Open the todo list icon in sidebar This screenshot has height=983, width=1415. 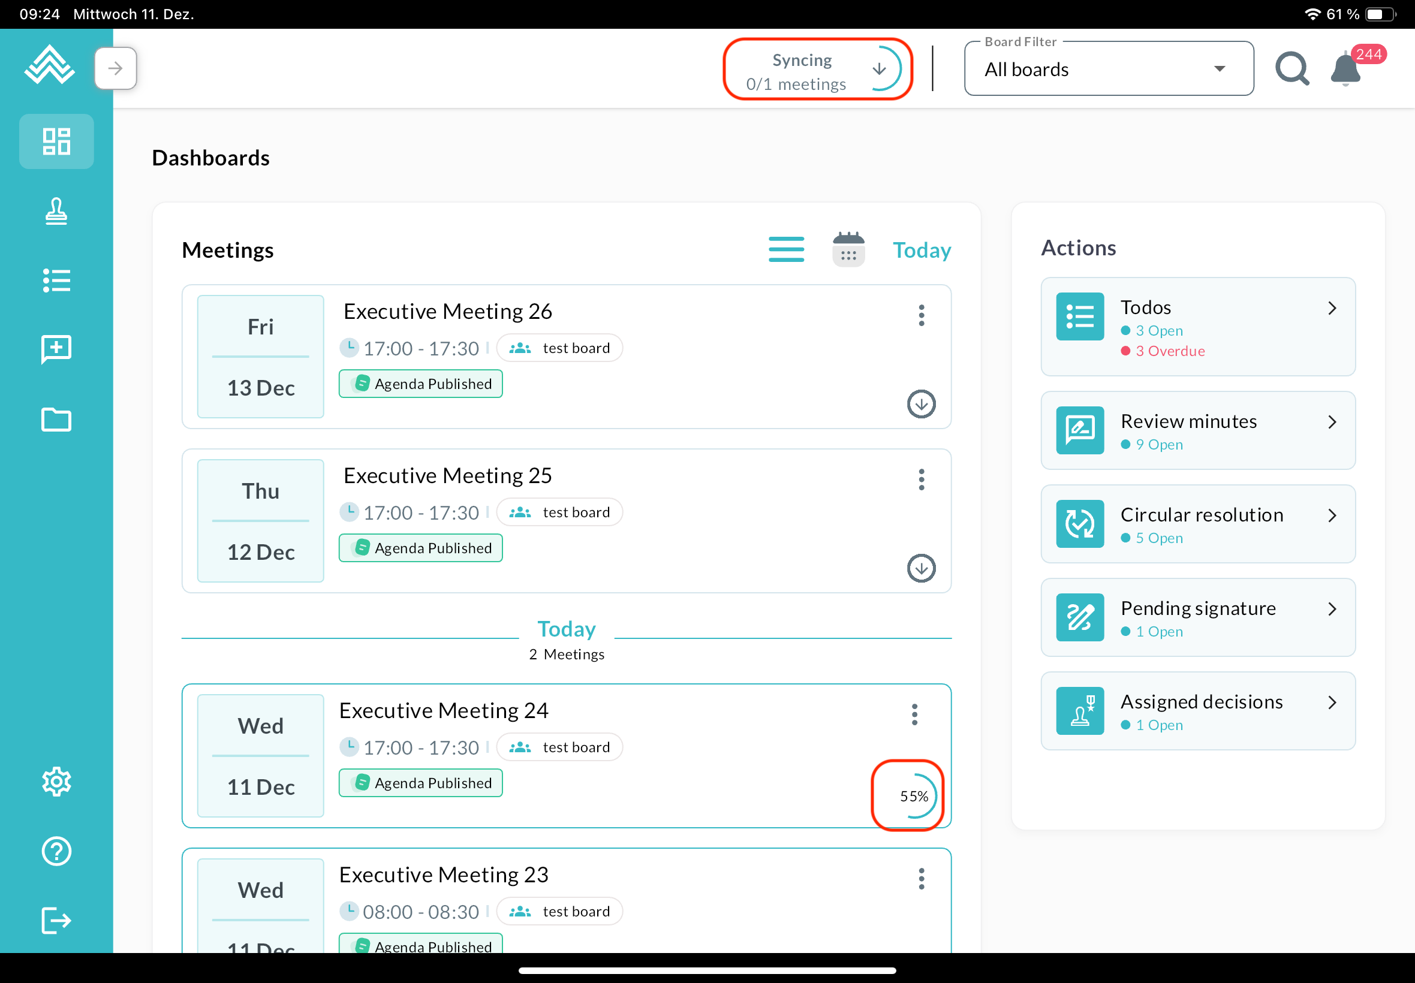pyautogui.click(x=56, y=281)
